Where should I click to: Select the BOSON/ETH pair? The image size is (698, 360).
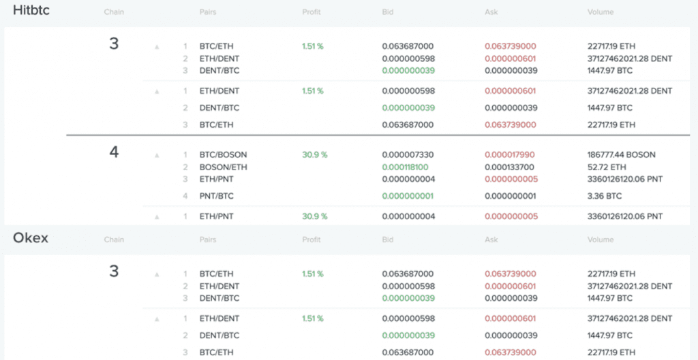point(223,167)
